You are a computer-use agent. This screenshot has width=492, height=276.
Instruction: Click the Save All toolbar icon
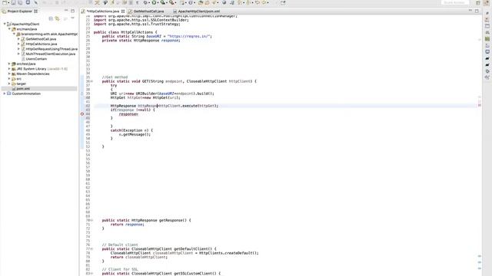tap(20, 2)
